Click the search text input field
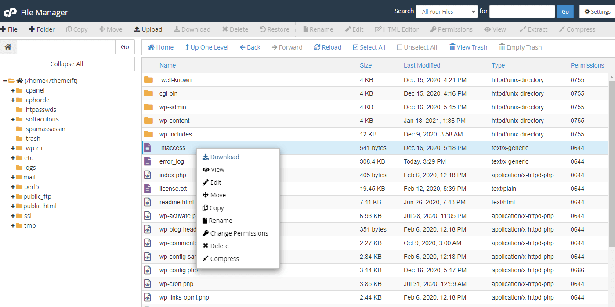This screenshot has height=307, width=615. (522, 11)
